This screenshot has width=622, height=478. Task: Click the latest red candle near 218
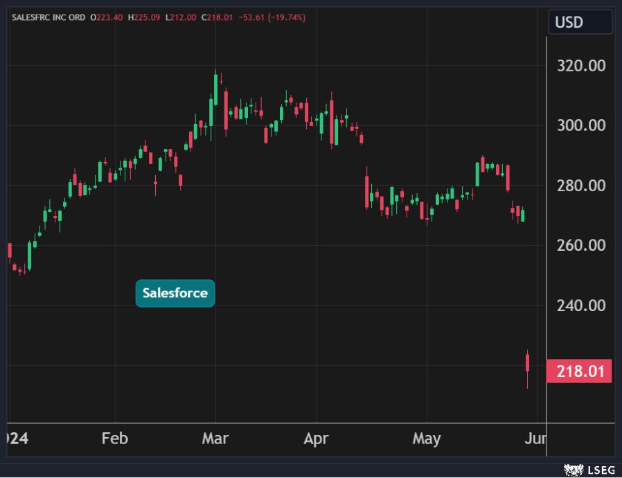point(528,363)
